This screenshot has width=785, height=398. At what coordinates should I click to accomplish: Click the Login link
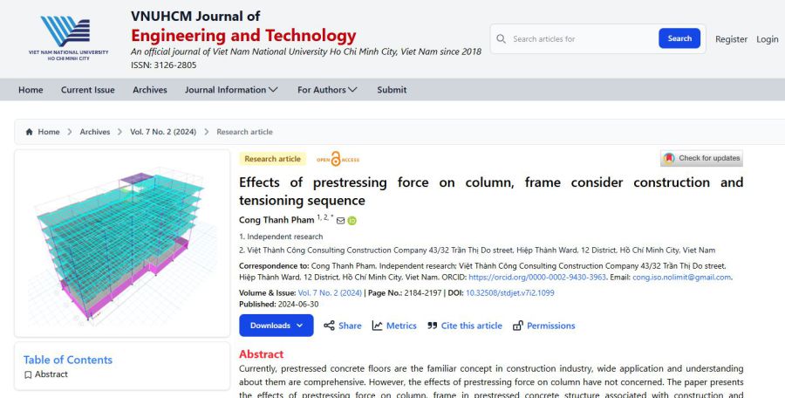pyautogui.click(x=767, y=39)
